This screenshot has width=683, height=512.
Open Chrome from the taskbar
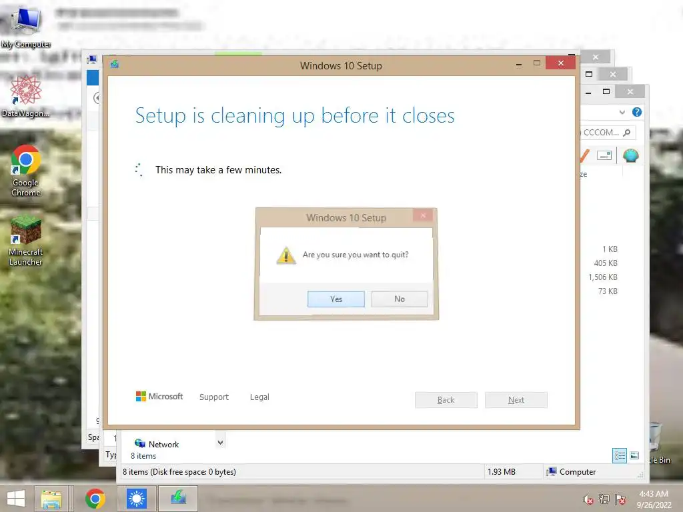pos(95,499)
